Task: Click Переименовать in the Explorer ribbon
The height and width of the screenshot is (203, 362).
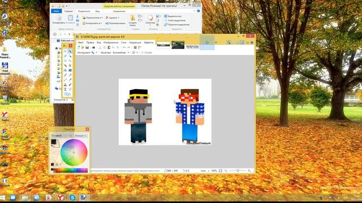Action: (115, 23)
